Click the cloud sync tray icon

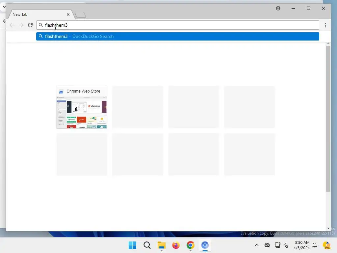tap(267, 245)
